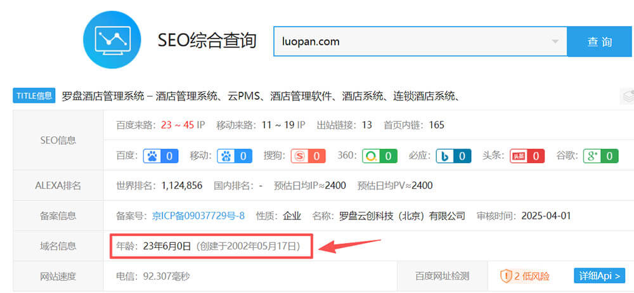Click the 23 ~ 45 Baidu traffic value
The image size is (634, 293).
pos(178,125)
